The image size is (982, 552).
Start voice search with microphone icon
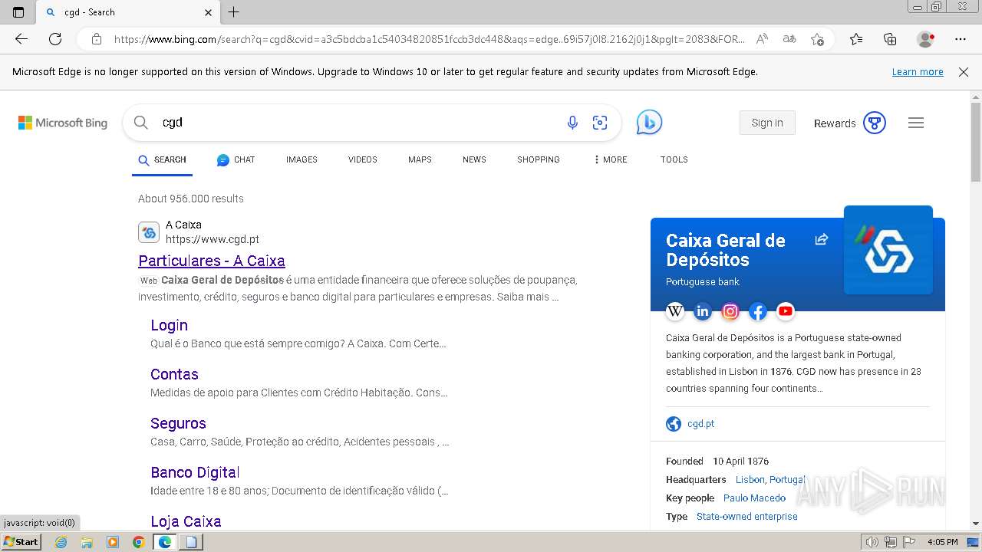572,123
